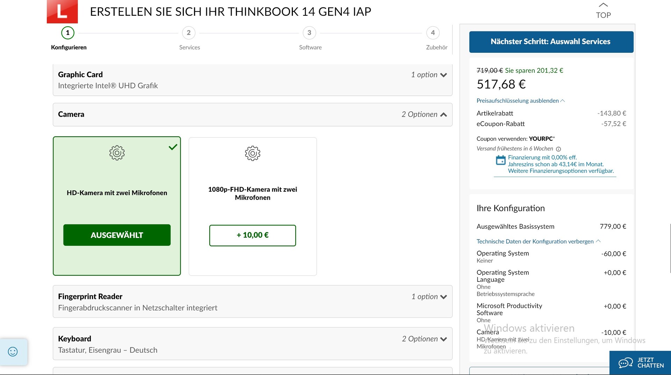Collapse the Camera options section
The image size is (671, 375).
pos(443,115)
